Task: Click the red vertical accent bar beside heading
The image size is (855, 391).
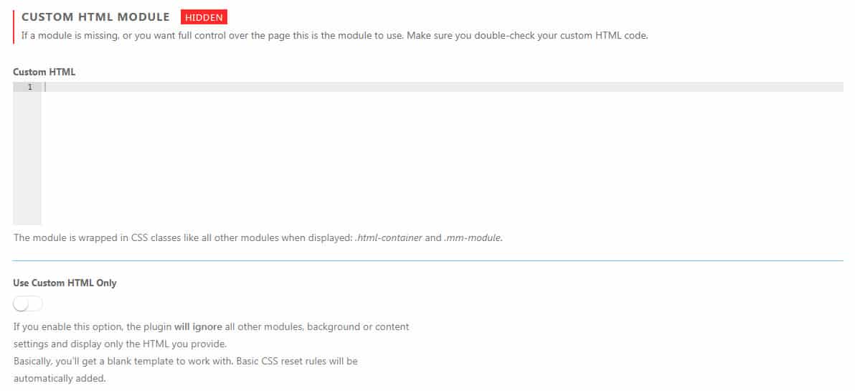Action: click(x=14, y=26)
